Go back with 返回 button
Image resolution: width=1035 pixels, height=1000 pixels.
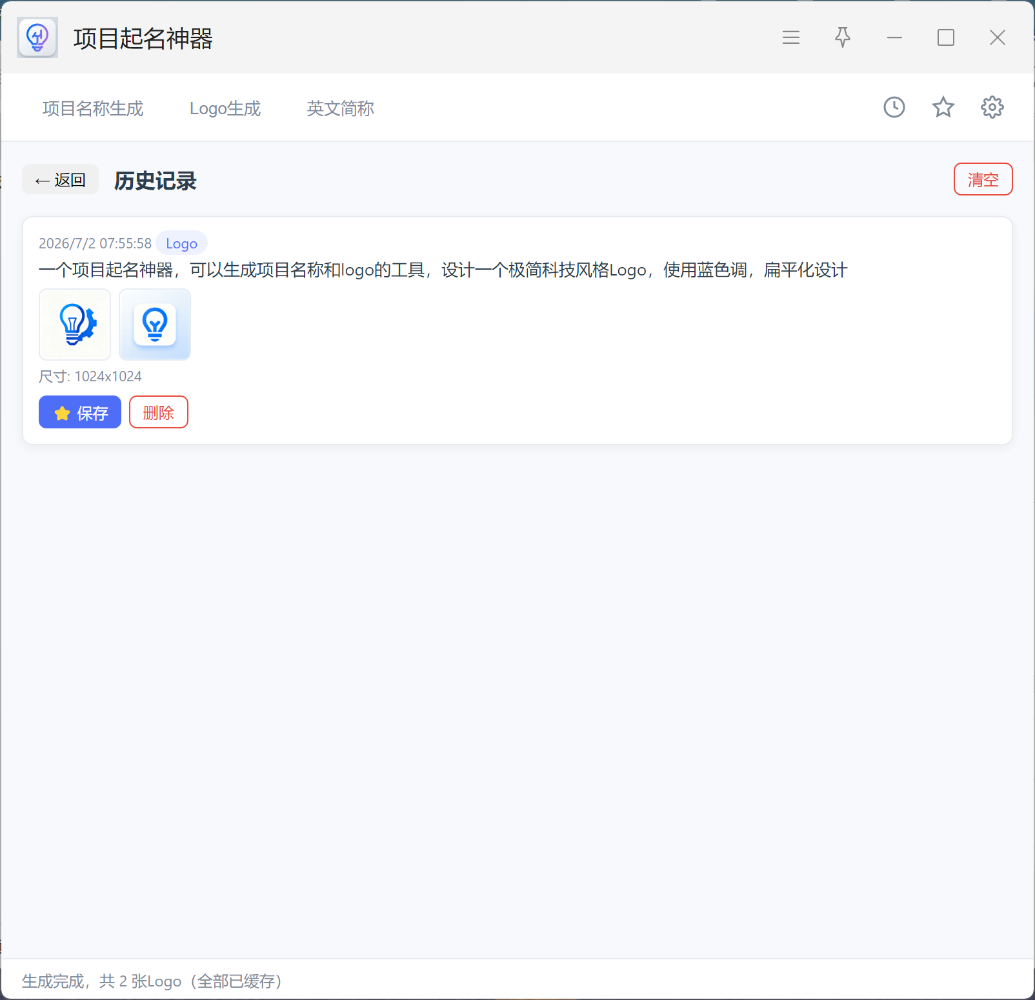pyautogui.click(x=60, y=179)
